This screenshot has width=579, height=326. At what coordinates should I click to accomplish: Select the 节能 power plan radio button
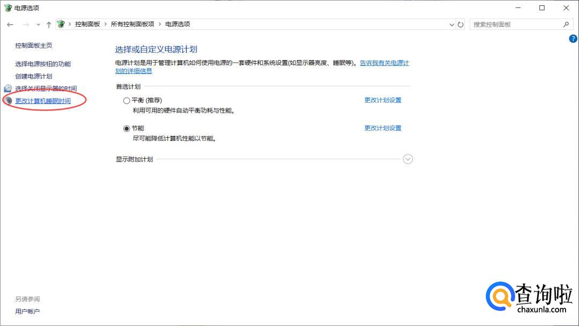pos(127,129)
